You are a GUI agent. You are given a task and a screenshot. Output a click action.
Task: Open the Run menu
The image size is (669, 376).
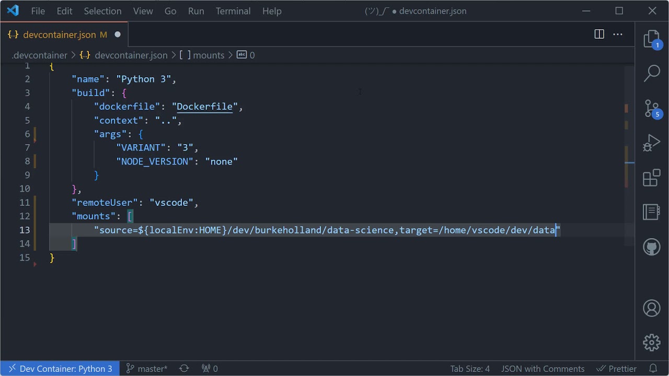pos(196,11)
